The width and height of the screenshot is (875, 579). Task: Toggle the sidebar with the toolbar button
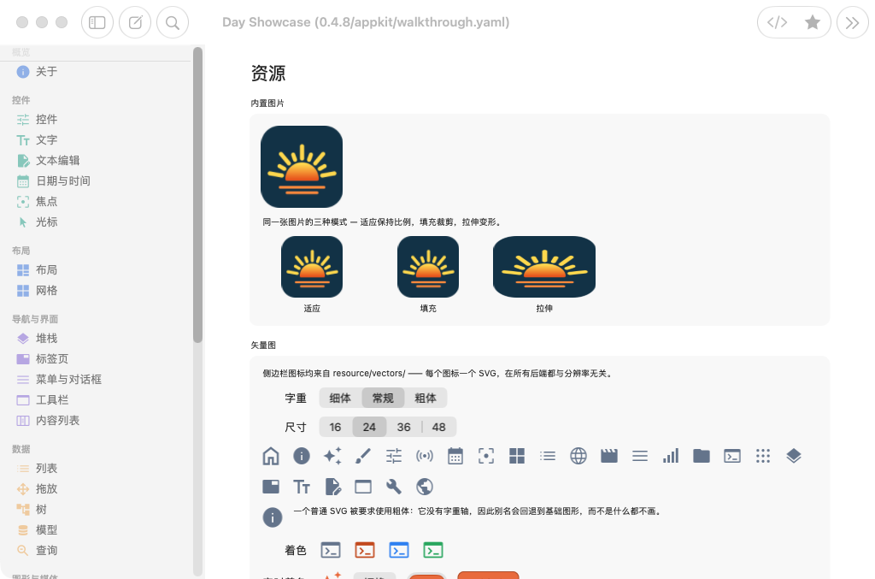pyautogui.click(x=97, y=22)
